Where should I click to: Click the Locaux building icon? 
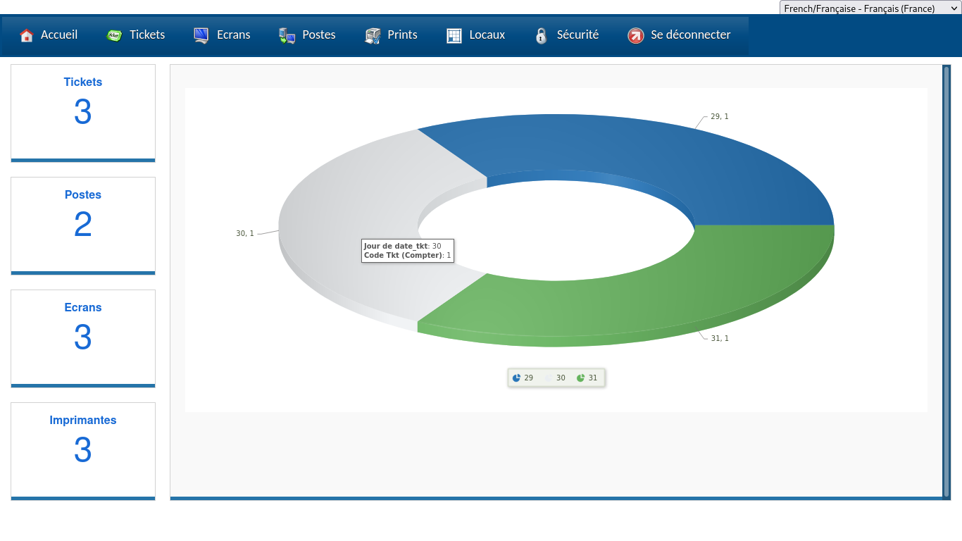[454, 35]
